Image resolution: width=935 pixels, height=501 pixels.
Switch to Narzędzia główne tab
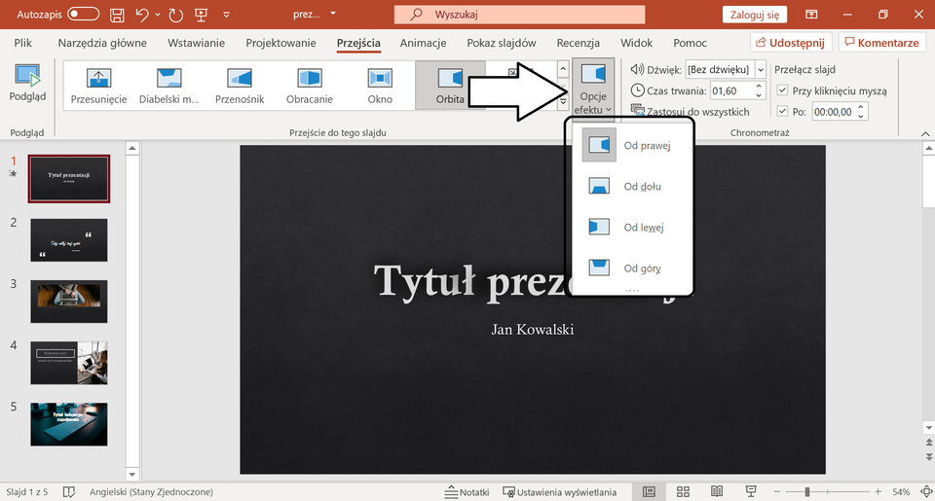point(102,43)
